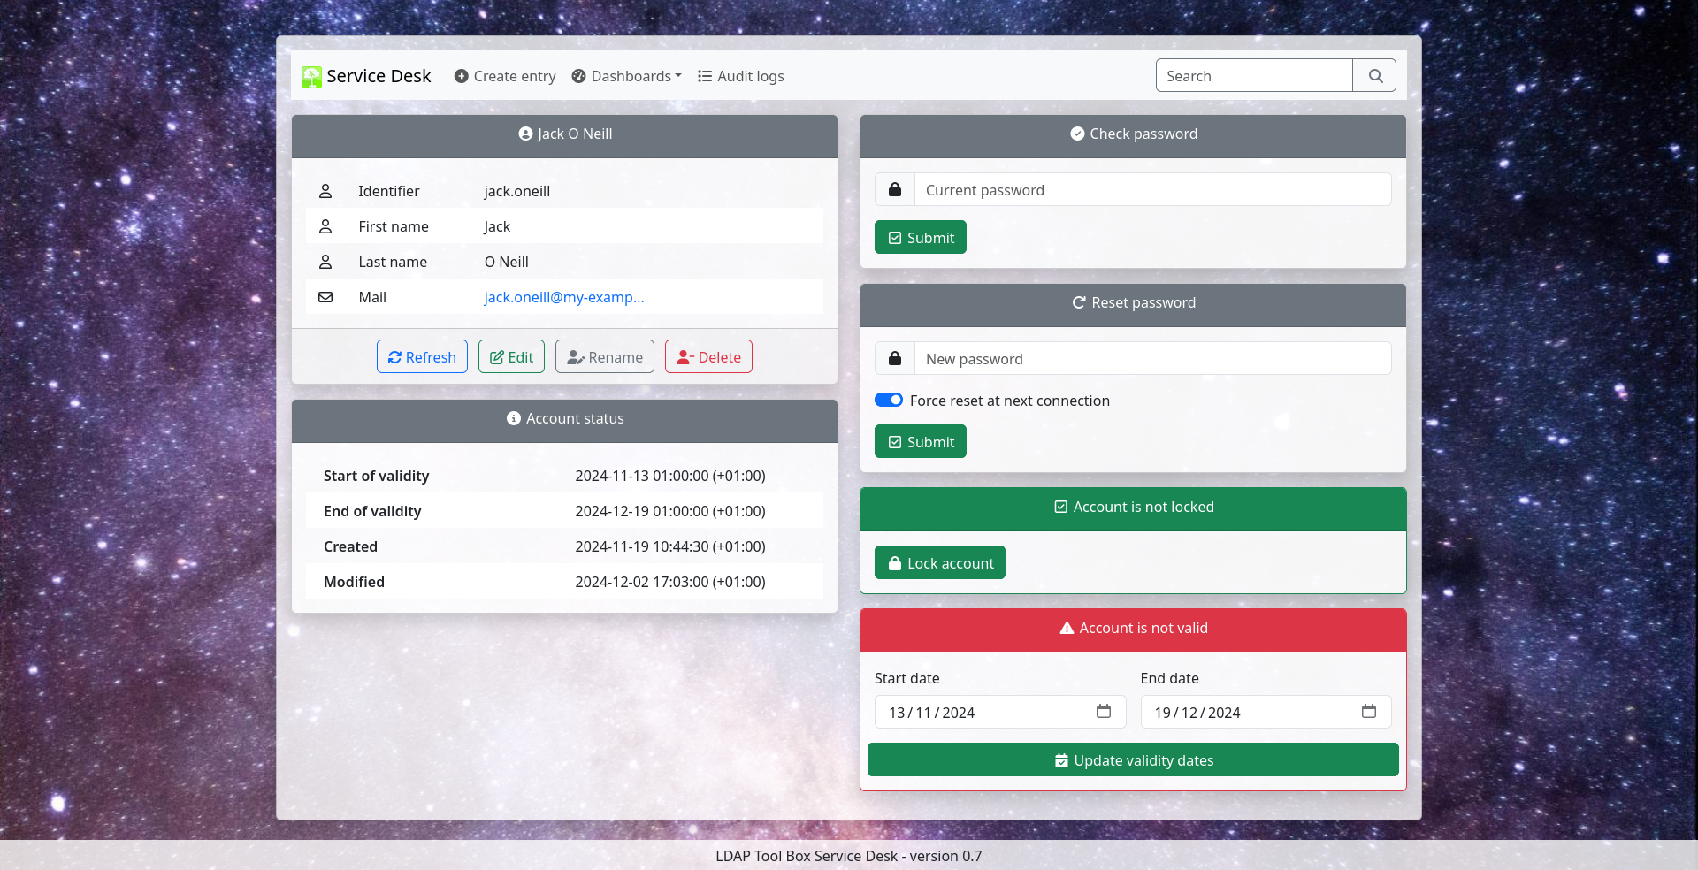Select Start of validity date 2024-11-13 01:00:00
Screen dimensions: 1698x870
tap(670, 476)
